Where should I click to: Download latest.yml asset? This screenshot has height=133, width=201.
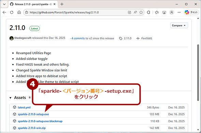[24, 107]
